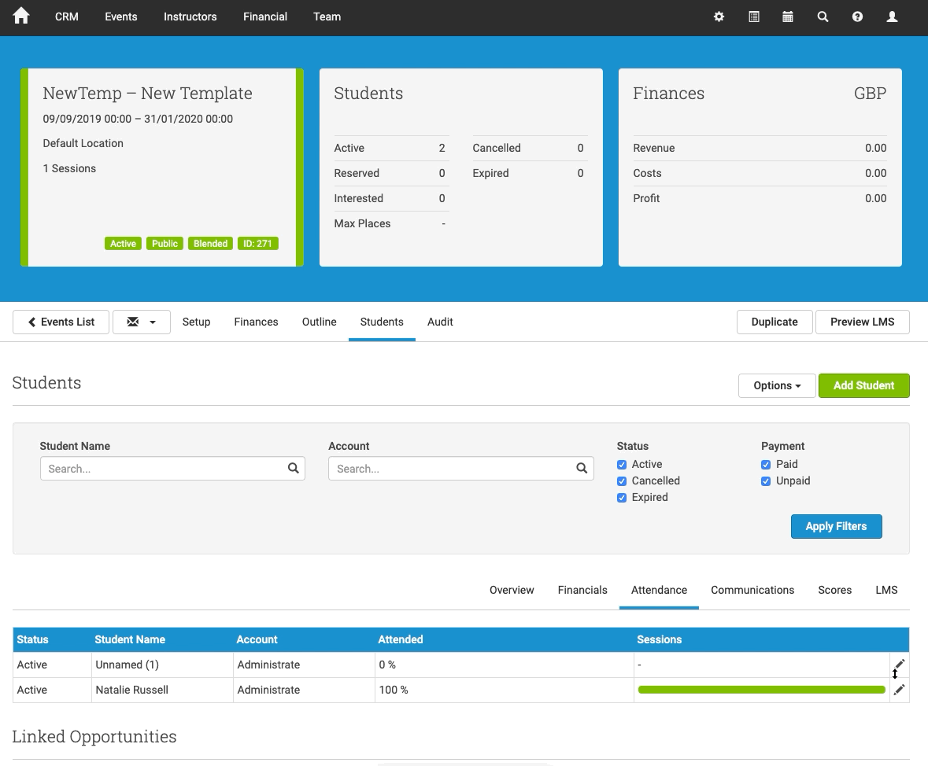The image size is (928, 766).
Task: Click the Preview LMS button
Action: point(863,322)
